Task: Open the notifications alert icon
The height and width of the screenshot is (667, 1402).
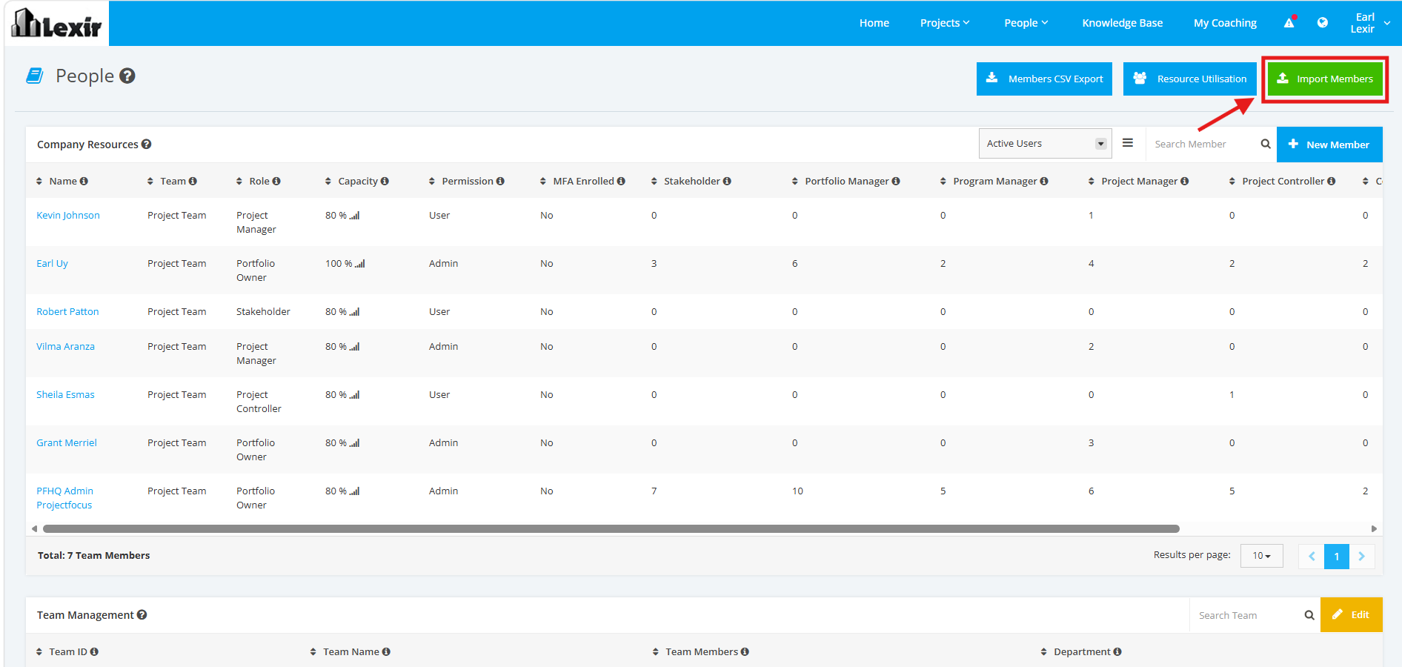Action: [1289, 22]
